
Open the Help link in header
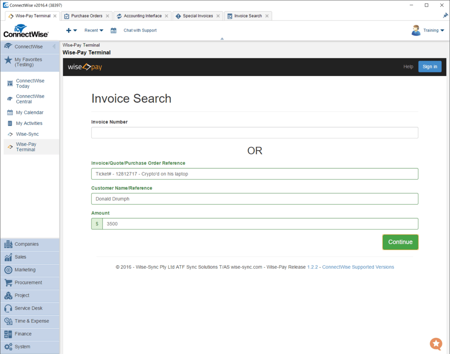pyautogui.click(x=408, y=66)
